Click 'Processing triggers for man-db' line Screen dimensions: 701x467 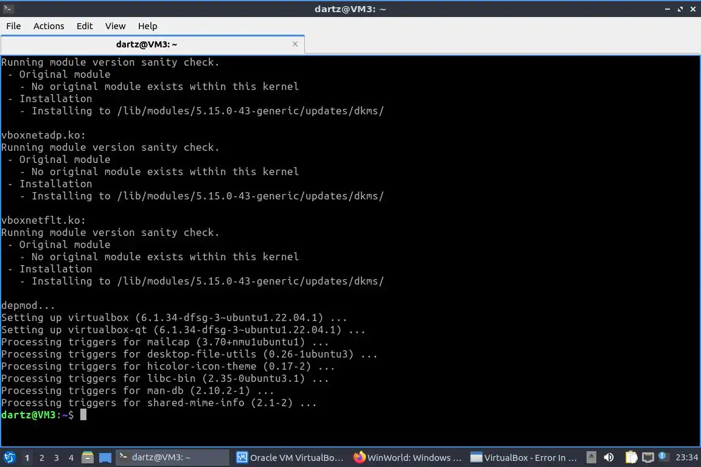138,390
